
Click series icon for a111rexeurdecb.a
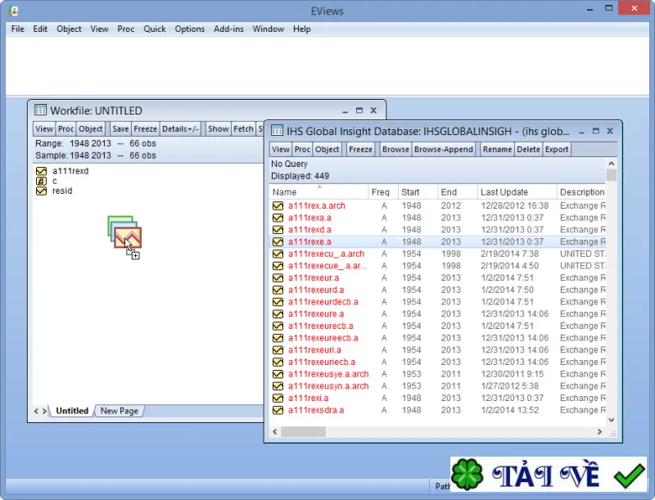coord(278,302)
